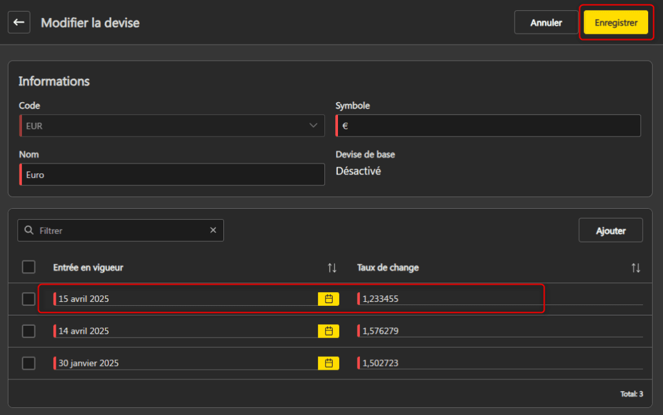Click the Enregistrer button

point(616,23)
